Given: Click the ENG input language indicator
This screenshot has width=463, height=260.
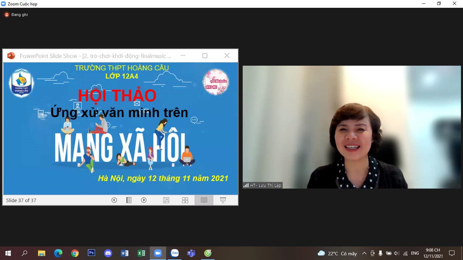Looking at the screenshot, I should tap(415, 253).
